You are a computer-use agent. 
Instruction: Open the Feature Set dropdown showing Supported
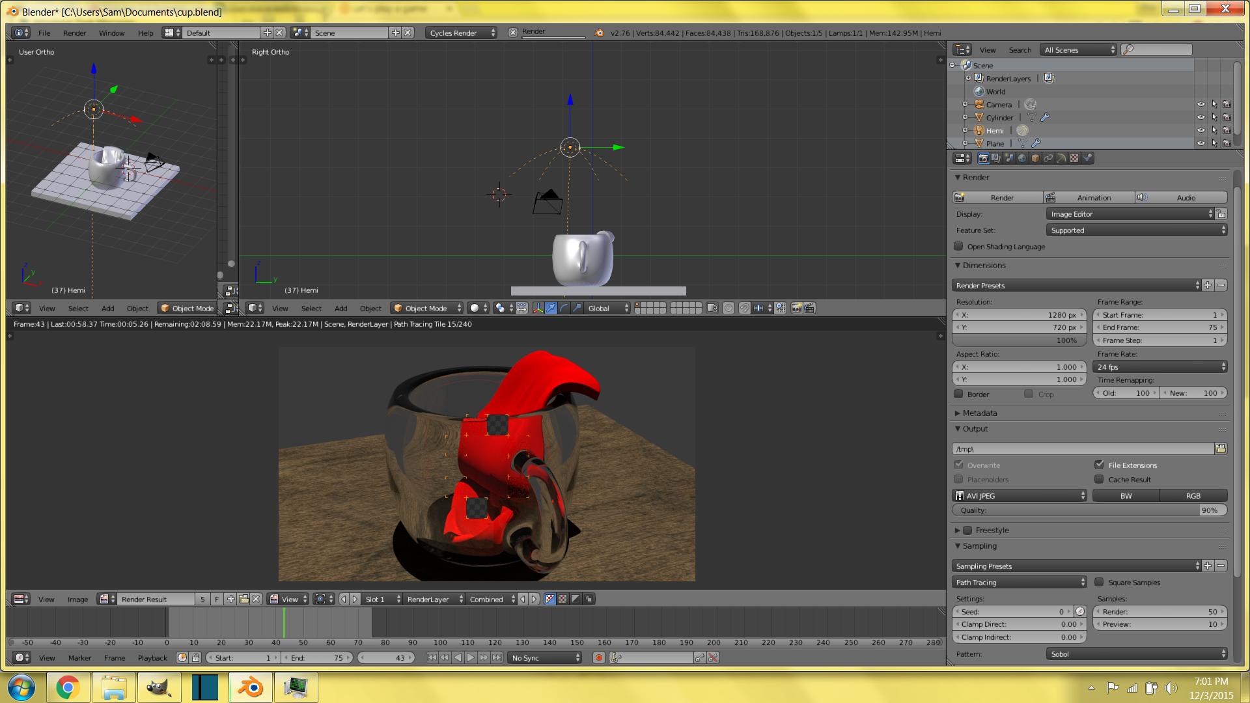pyautogui.click(x=1136, y=230)
